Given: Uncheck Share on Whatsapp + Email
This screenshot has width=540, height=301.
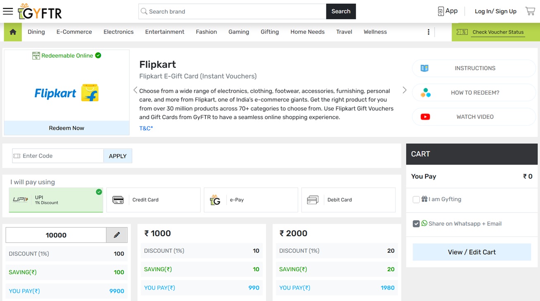Looking at the screenshot, I should 416,224.
